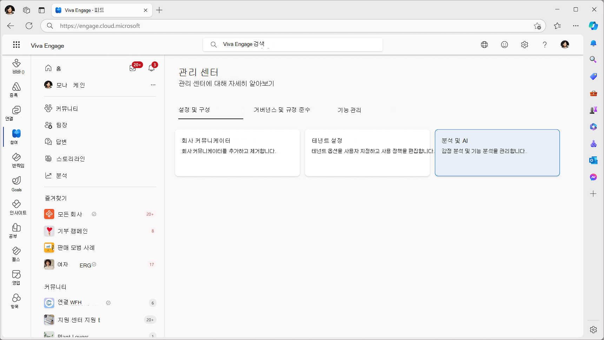Open the 반짝임 (Glint) app in left rail
This screenshot has height=340, width=604.
point(16,160)
